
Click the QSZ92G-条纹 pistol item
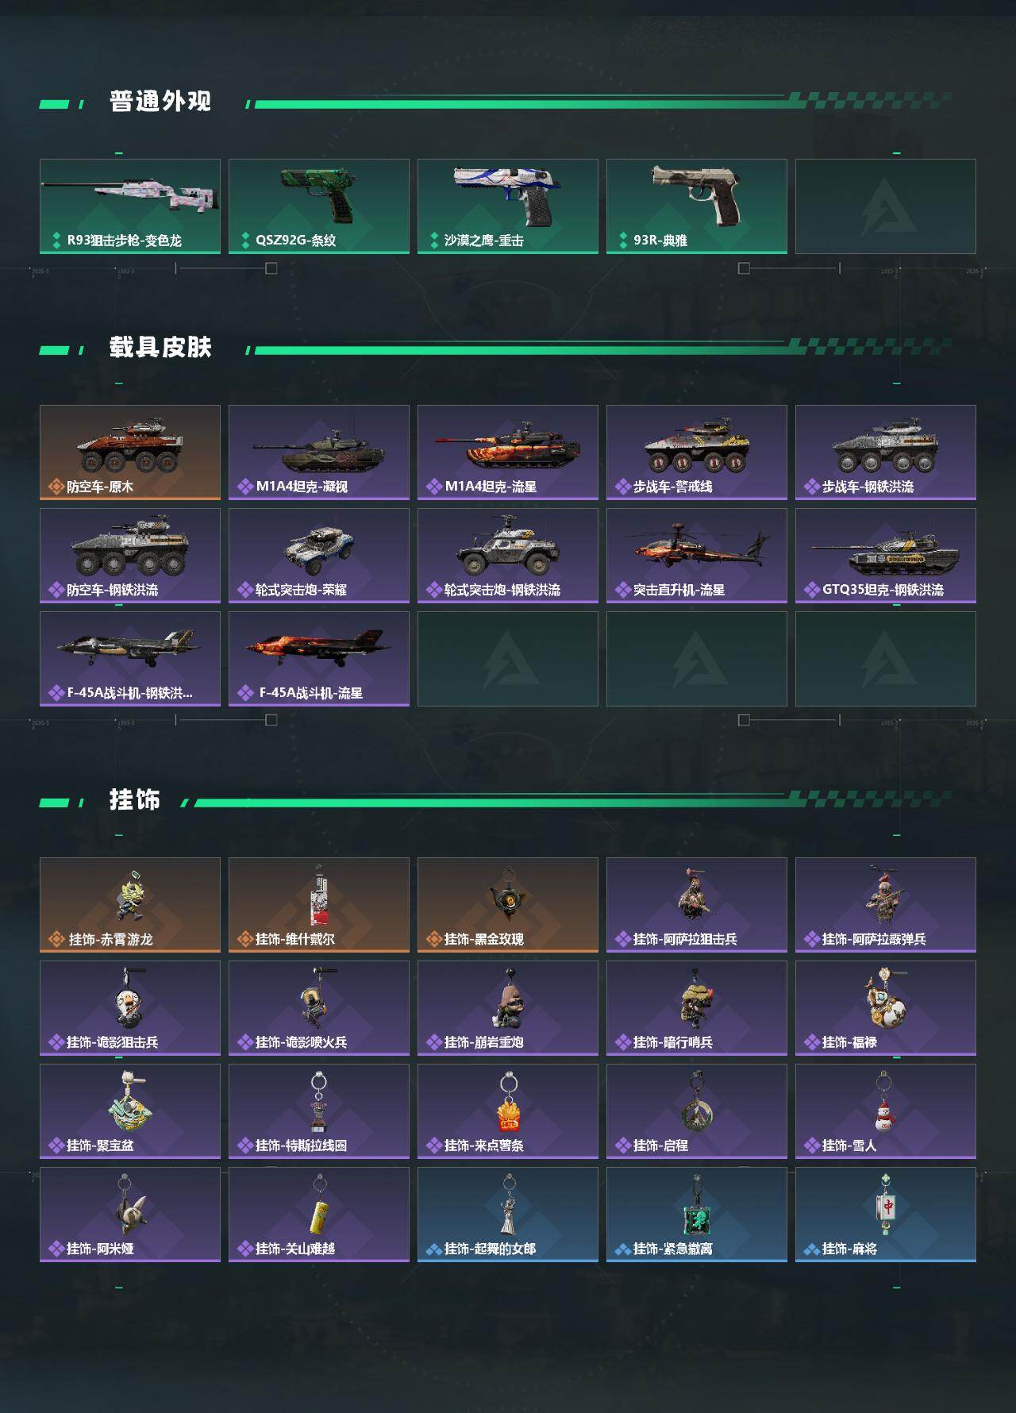(x=319, y=206)
